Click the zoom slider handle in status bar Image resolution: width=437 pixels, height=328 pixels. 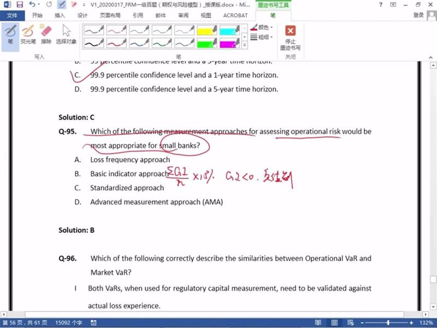tap(388, 323)
